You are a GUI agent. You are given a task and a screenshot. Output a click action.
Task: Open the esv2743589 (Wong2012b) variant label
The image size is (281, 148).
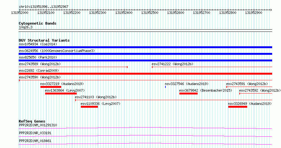click(x=40, y=64)
